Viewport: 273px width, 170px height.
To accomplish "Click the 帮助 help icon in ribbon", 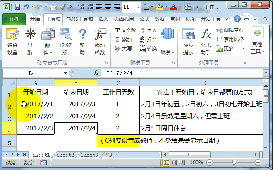I will [82, 42].
